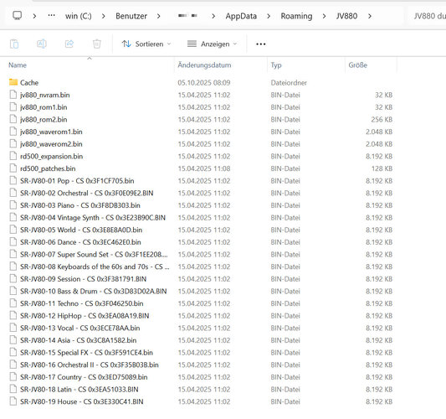Screen dimensions: 446x419
Task: Select SR-JV80-13 Vocal file name
Action: click(80, 328)
